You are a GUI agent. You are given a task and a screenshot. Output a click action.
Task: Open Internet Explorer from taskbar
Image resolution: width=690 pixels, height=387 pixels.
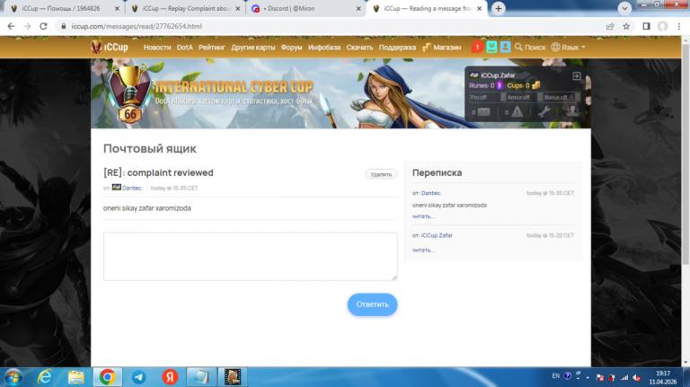point(44,377)
